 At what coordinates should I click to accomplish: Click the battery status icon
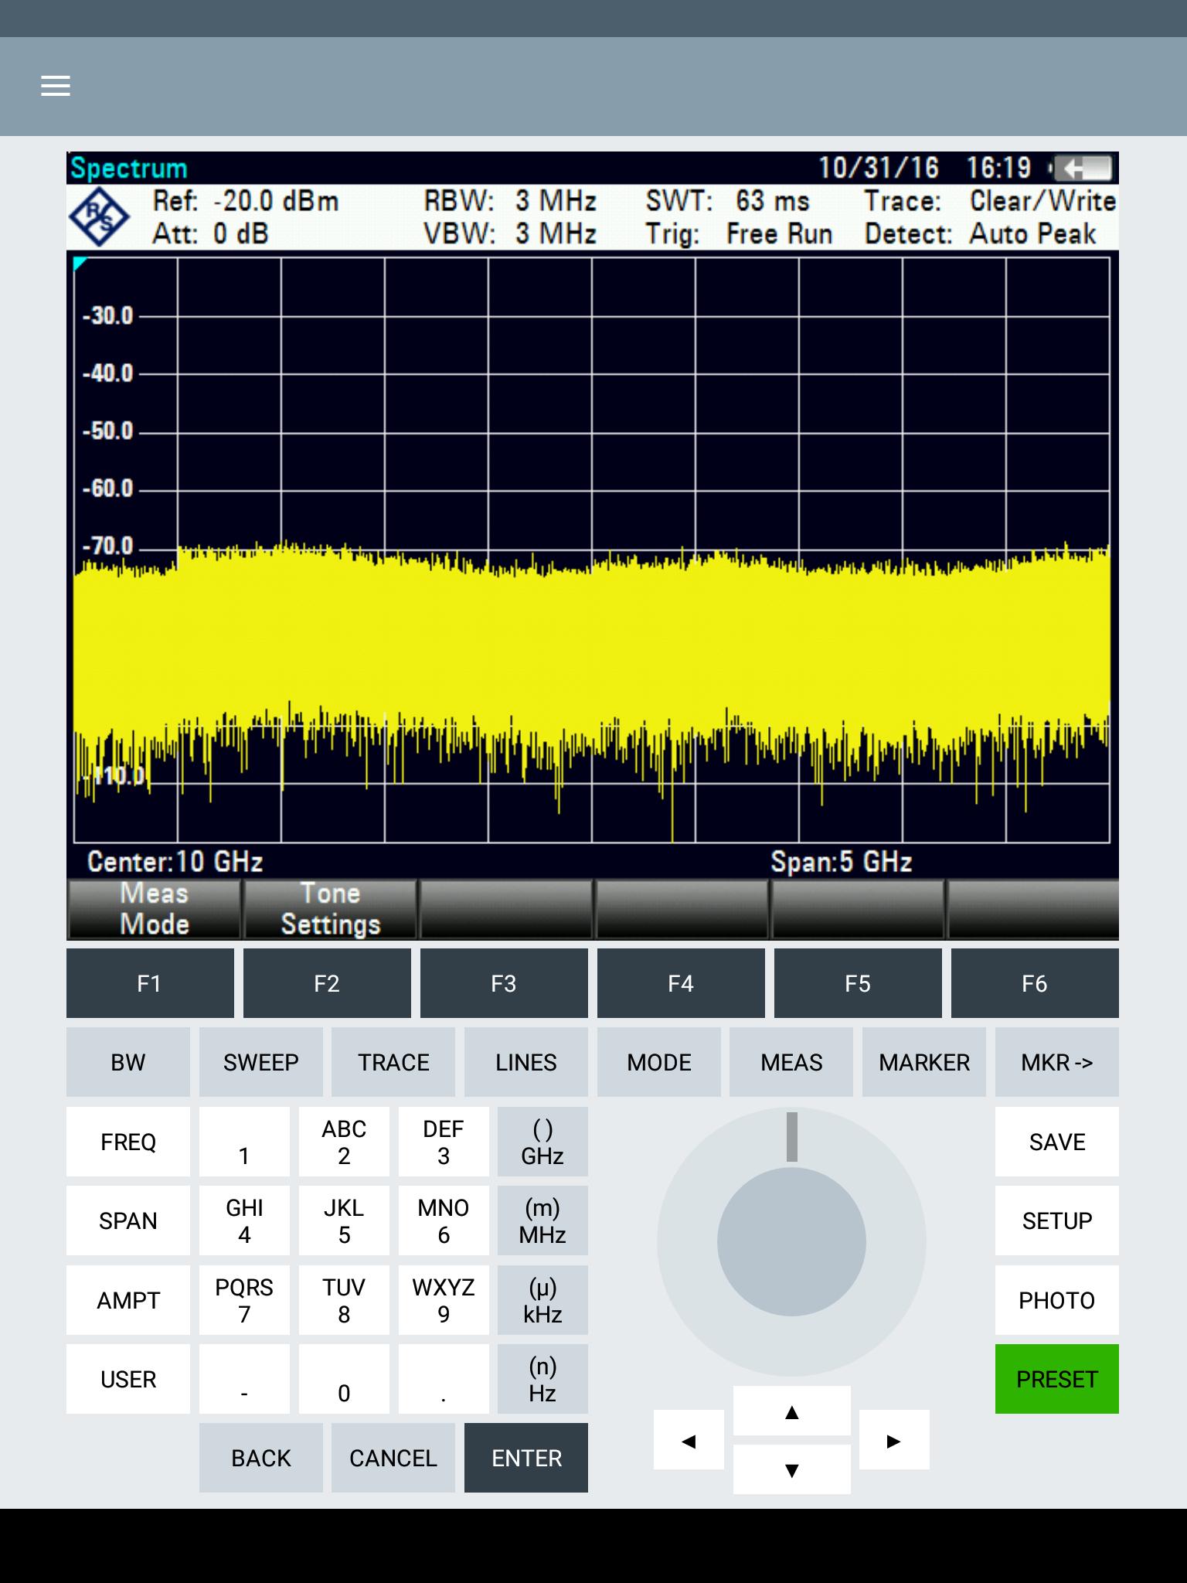1083,168
